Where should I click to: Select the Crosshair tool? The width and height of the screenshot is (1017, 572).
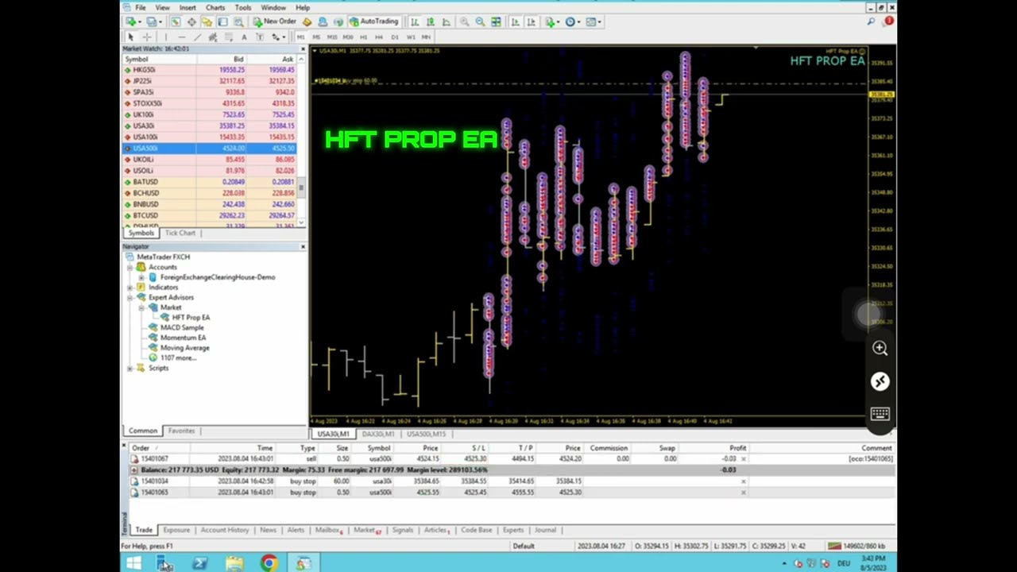[147, 37]
